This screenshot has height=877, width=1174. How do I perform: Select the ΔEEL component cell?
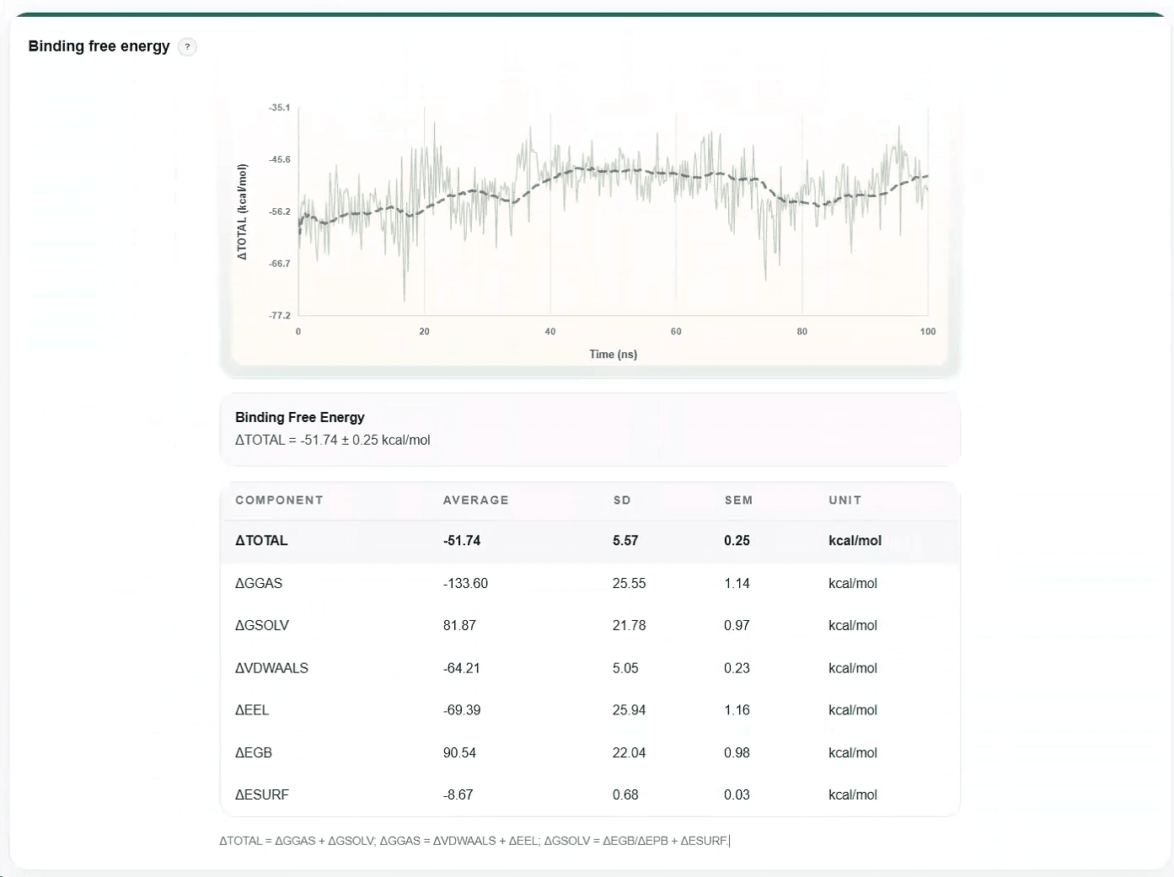pyautogui.click(x=252, y=710)
